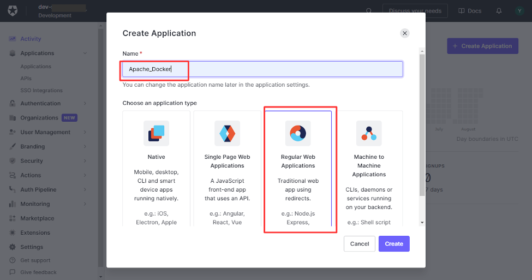The image size is (532, 280).
Task: Go to Marketplace in the sidebar
Action: tap(37, 218)
